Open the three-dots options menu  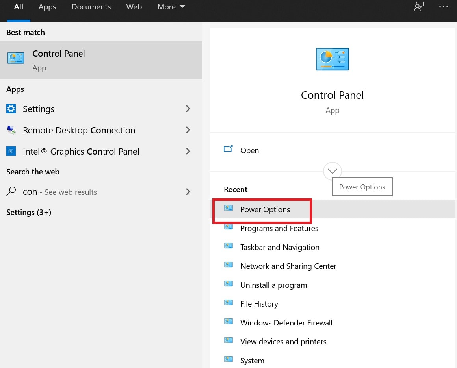click(443, 6)
